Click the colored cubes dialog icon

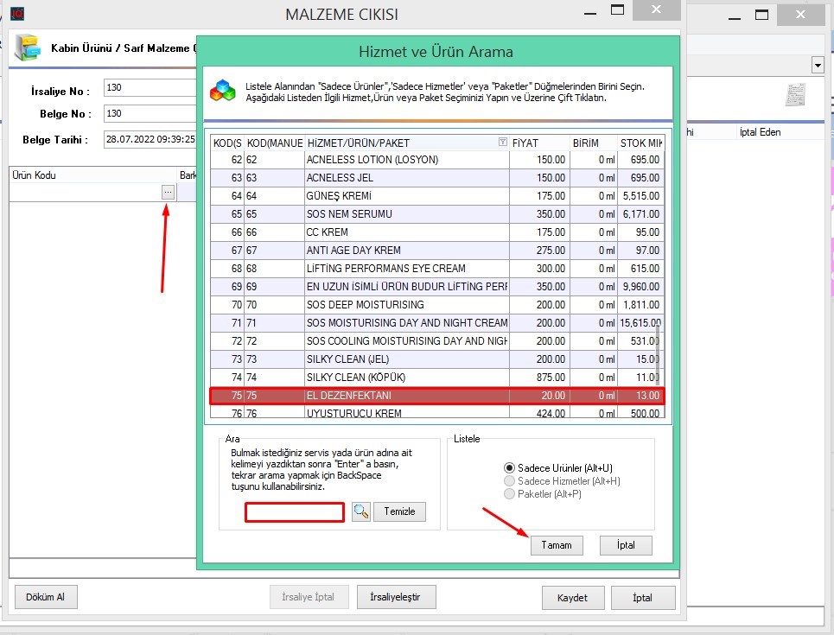tap(223, 91)
